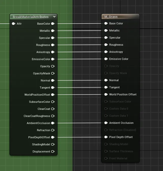Click the Anisotropy output pin on BreakMaterialAttributes
163x171 pixels.
tap(53, 52)
